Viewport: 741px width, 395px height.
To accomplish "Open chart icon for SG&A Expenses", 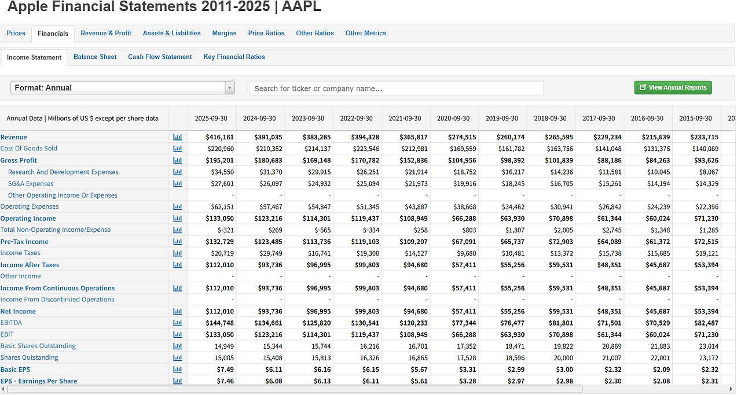I will pyautogui.click(x=178, y=183).
